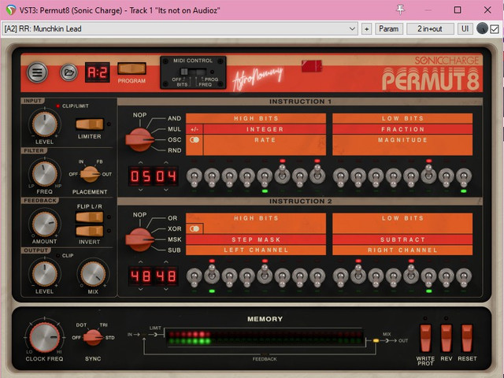Flip sixth high-bit switch of Instruction 1

(x=282, y=175)
